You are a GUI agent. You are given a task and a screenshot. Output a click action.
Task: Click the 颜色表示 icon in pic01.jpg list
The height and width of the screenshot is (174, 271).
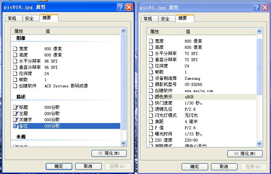[x=151, y=97]
